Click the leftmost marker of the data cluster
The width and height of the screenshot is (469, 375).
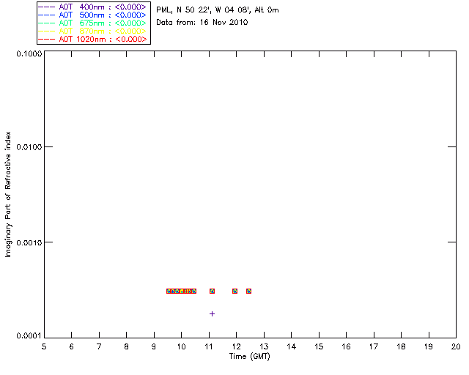point(169,291)
